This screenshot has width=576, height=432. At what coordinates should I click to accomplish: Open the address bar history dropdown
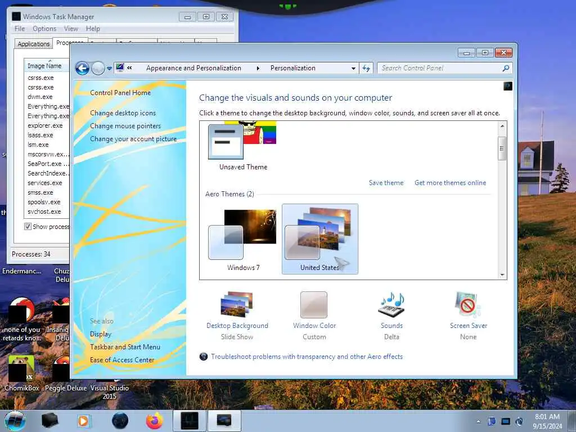tap(353, 68)
